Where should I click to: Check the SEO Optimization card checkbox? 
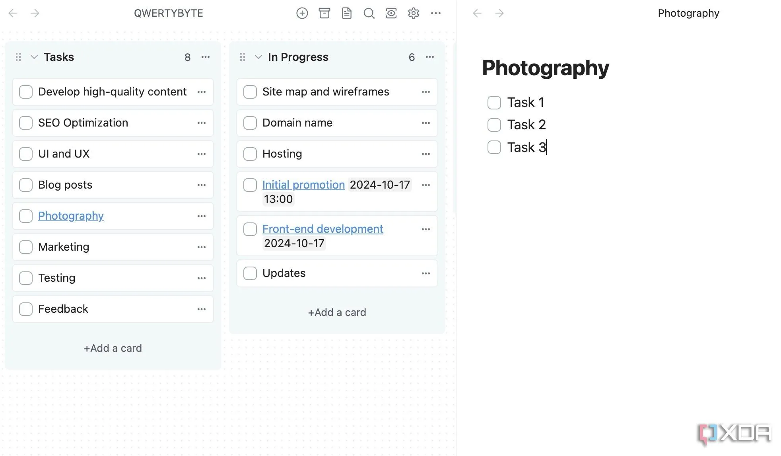point(26,123)
